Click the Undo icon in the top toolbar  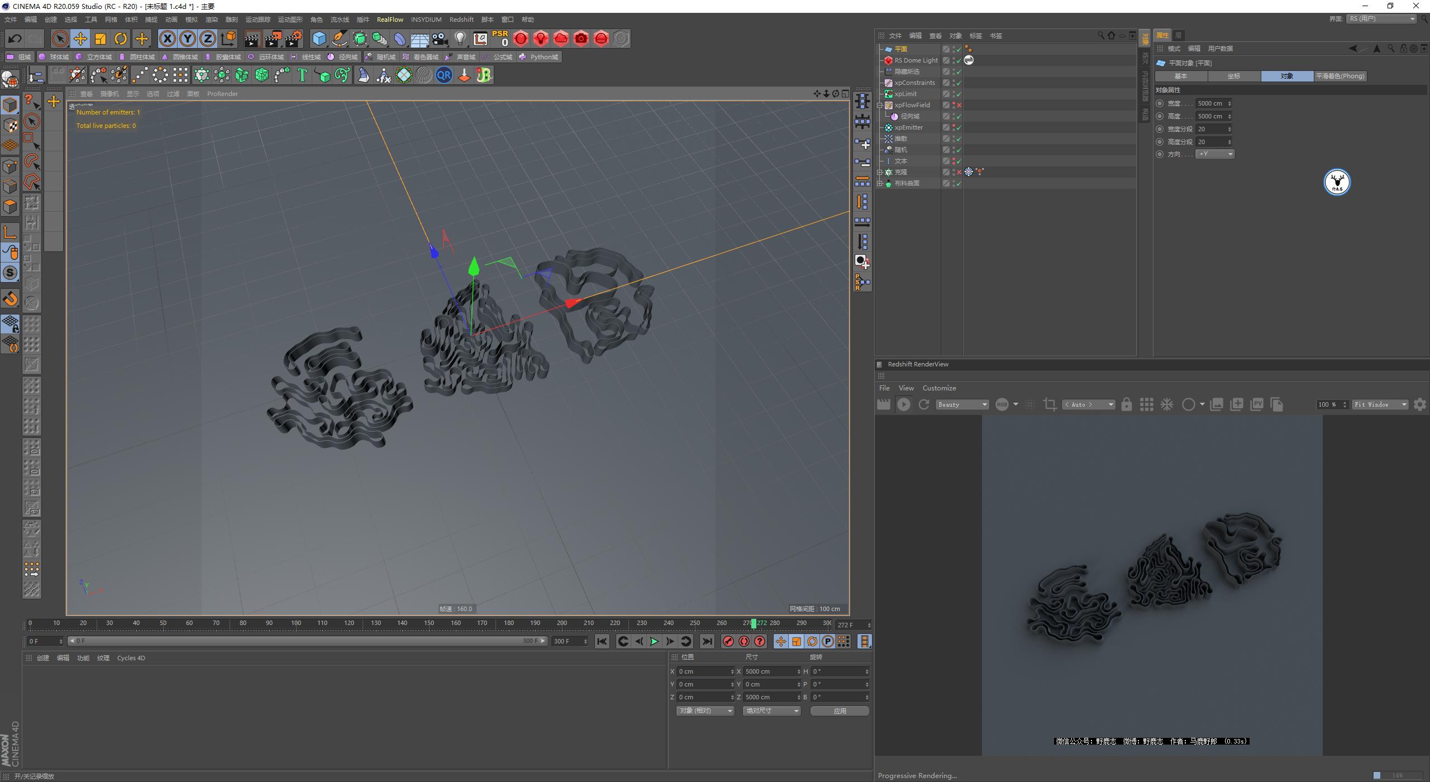[15, 39]
